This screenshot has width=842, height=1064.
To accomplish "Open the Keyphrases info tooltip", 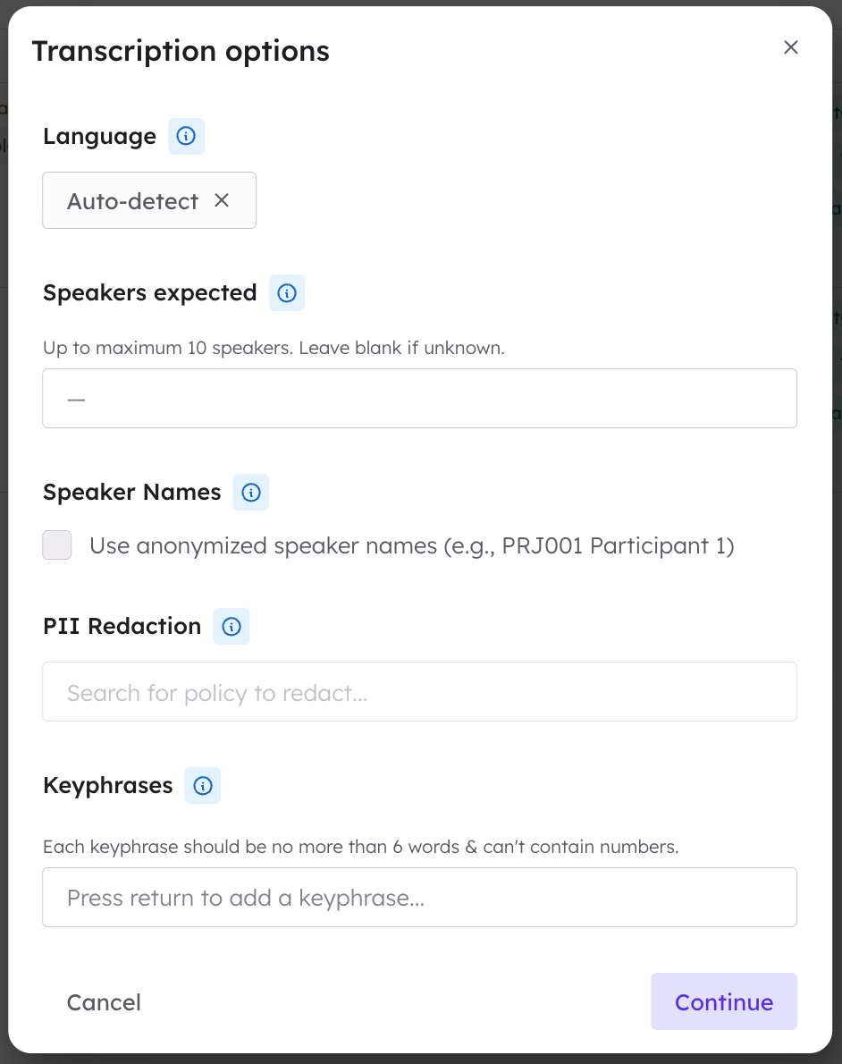I will (202, 785).
